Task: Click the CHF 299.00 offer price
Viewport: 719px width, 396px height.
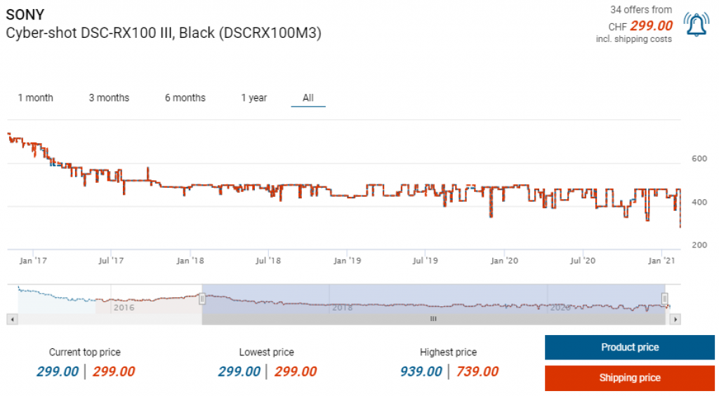Action: tap(640, 26)
